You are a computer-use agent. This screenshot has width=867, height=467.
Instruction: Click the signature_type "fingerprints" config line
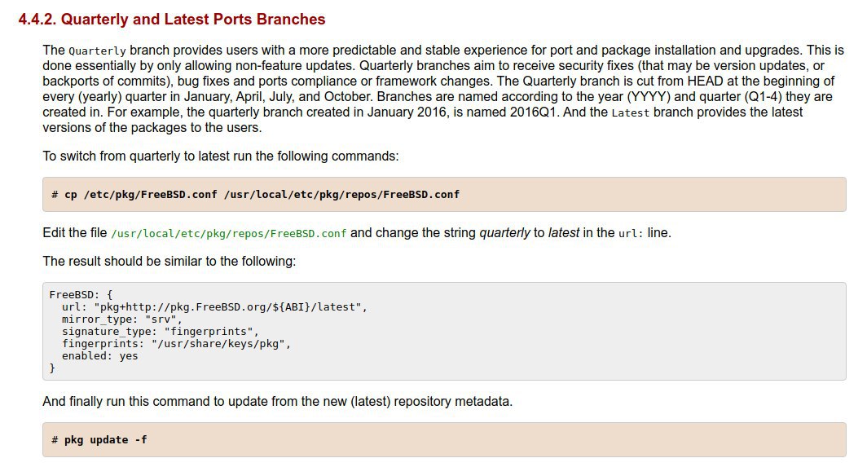[160, 332]
